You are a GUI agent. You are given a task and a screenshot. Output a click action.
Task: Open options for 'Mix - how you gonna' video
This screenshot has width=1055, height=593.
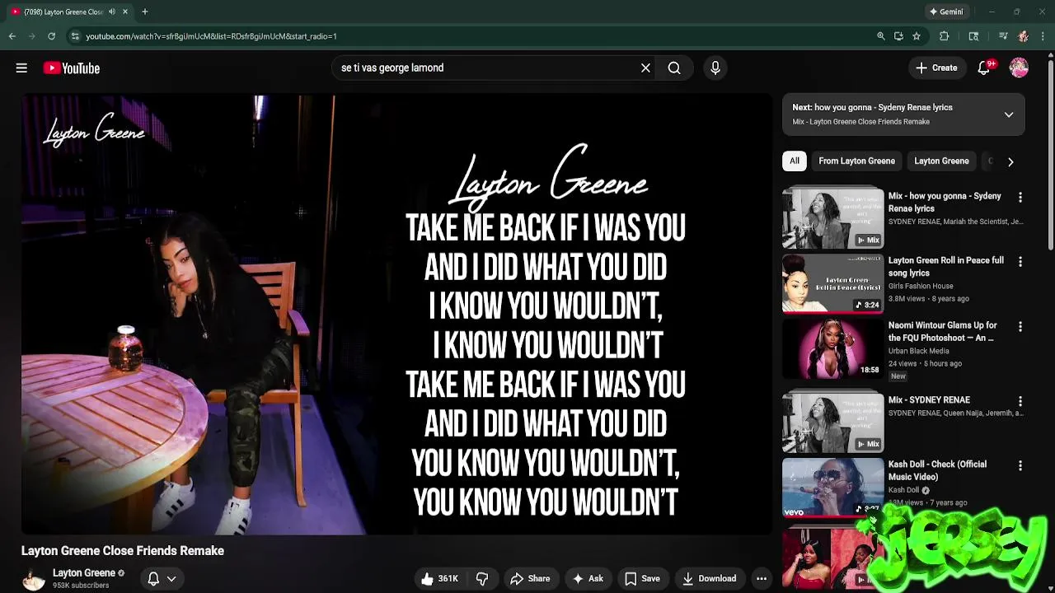1020,198
